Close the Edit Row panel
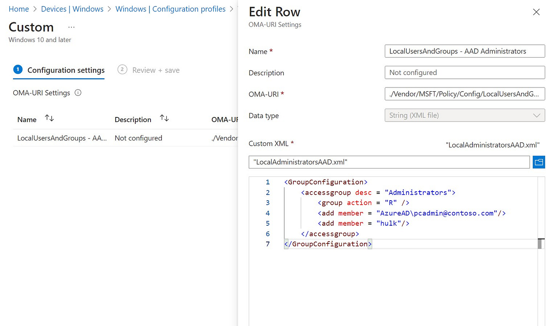The width and height of the screenshot is (552, 326). [536, 12]
